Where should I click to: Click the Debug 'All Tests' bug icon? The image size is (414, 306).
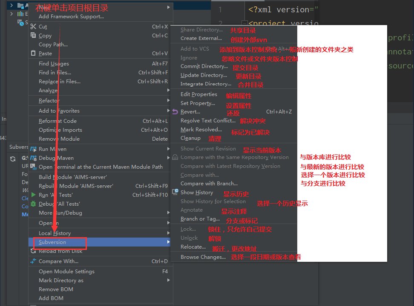(33, 204)
